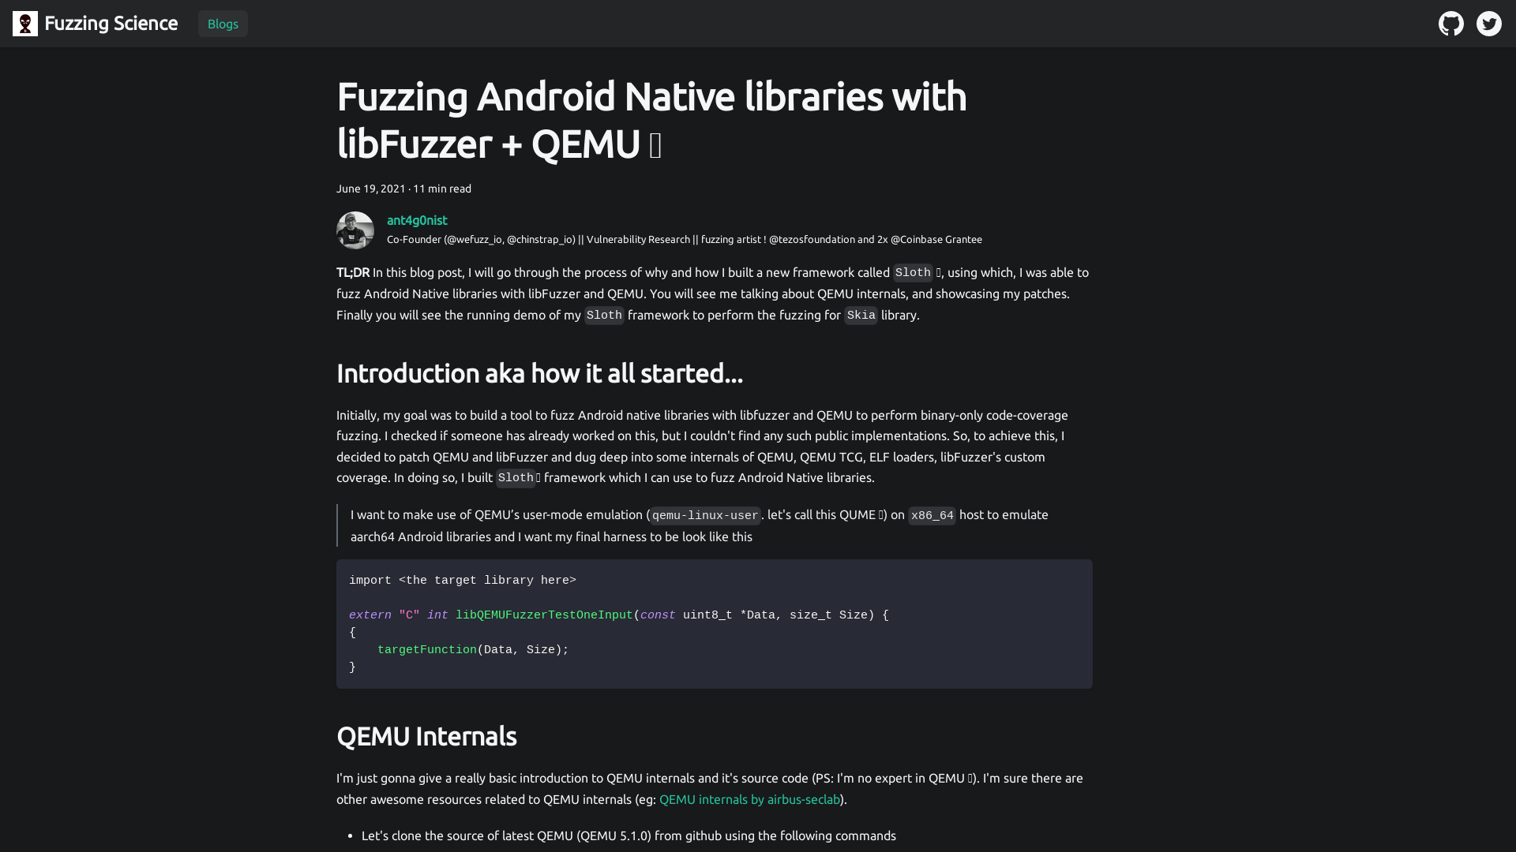Click the ant4g0nist author avatar

click(x=355, y=230)
